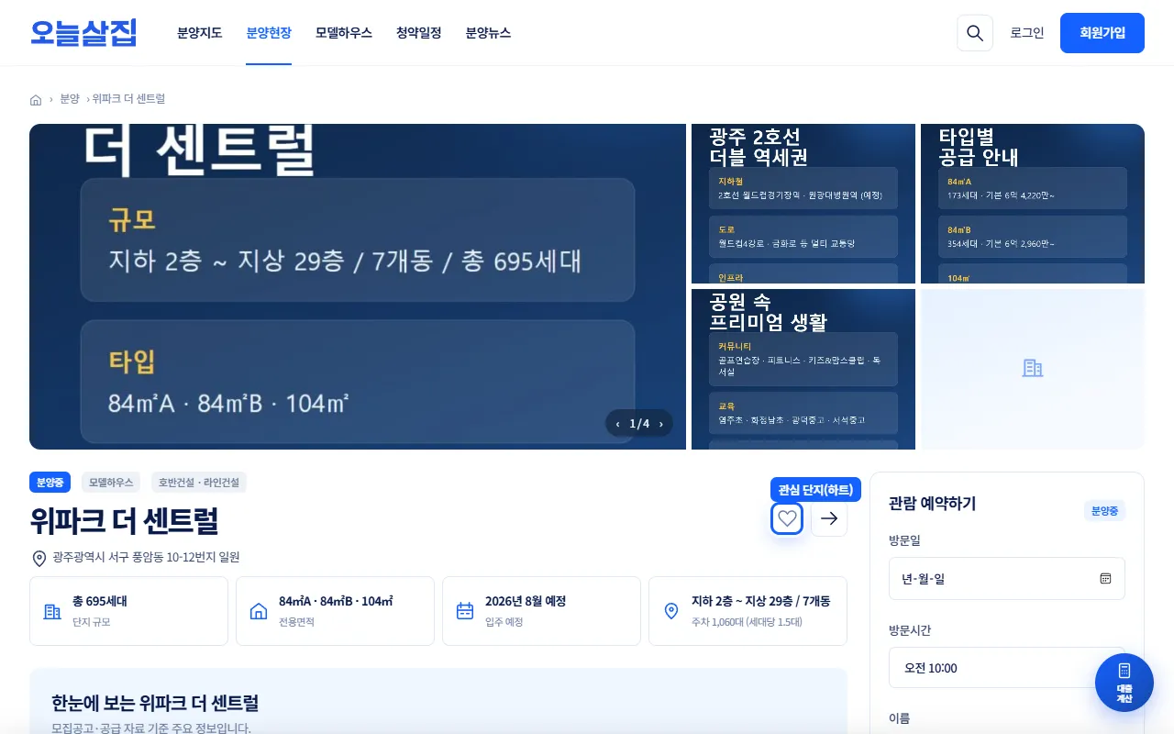1174x734 pixels.
Task: Click the placeholder building image tile
Action: pos(1033,369)
